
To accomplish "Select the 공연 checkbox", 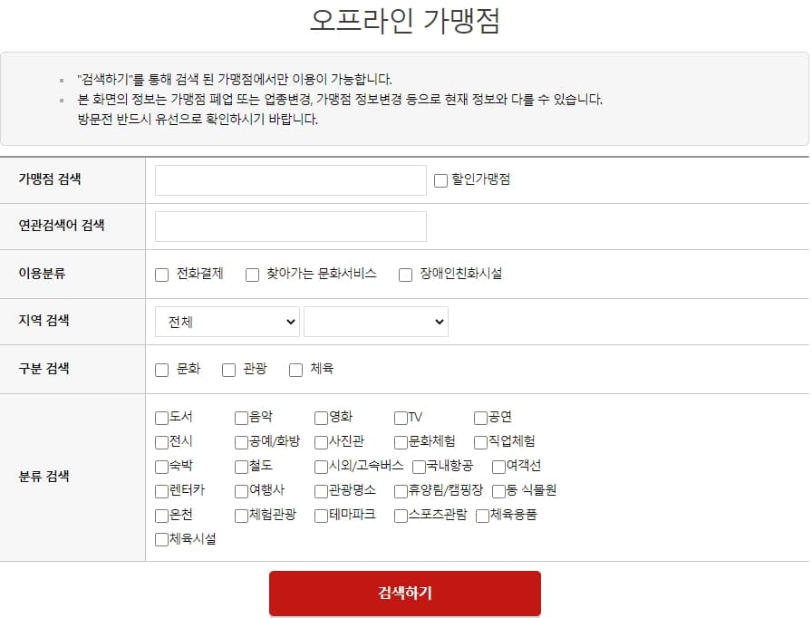I will (x=480, y=418).
